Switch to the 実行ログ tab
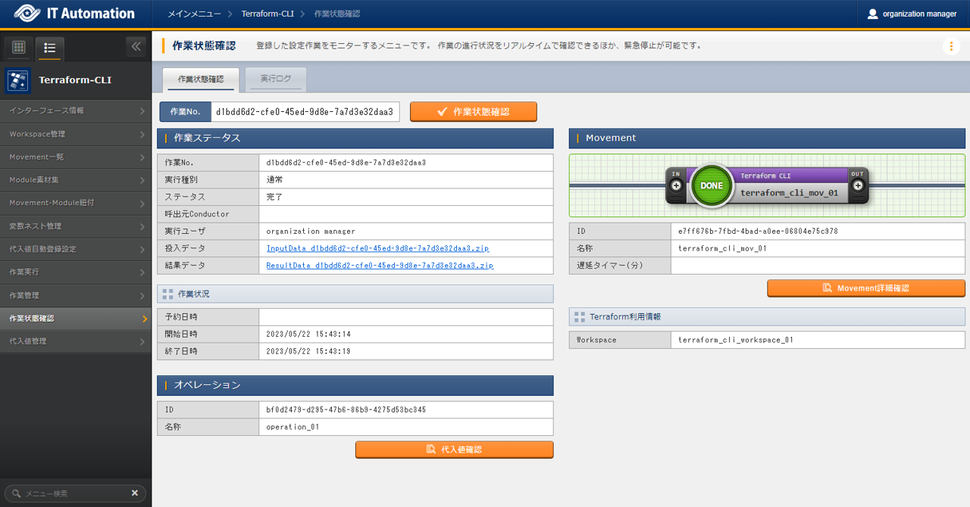 pos(276,79)
